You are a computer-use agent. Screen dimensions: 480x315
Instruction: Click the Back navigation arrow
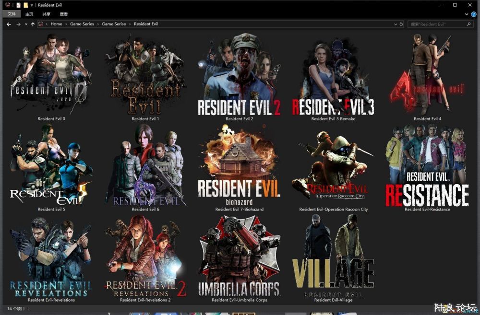pos(9,24)
